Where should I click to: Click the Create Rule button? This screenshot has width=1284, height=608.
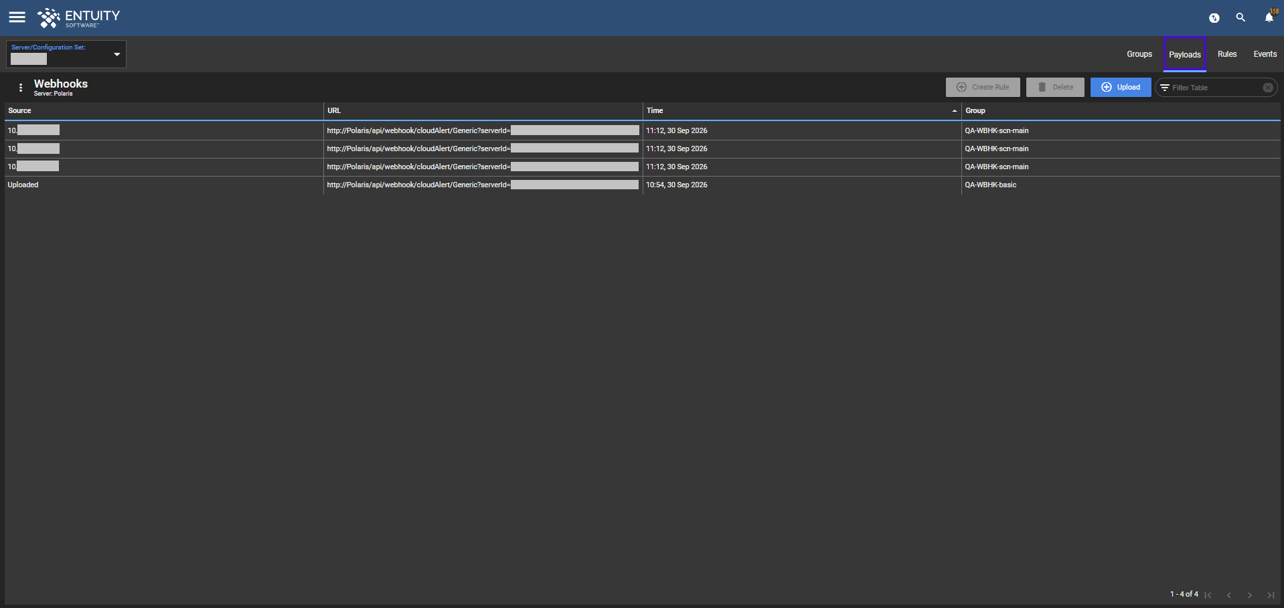pos(982,87)
